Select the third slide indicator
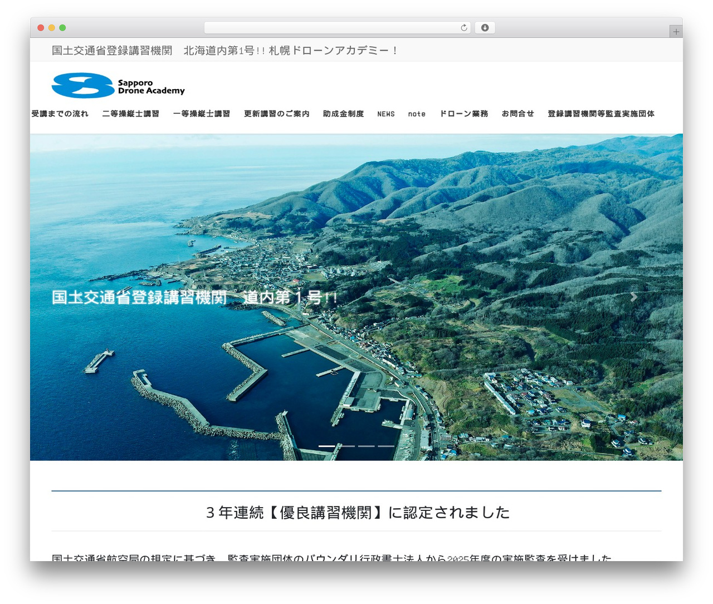This screenshot has width=713, height=604. tap(366, 446)
